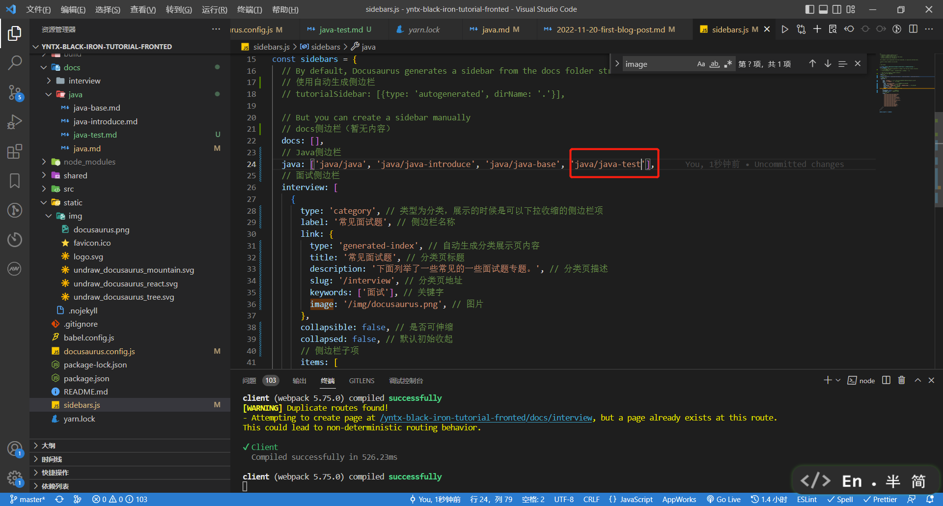The width and height of the screenshot is (943, 506).
Task: Open the Manage settings gear
Action: pos(15,478)
